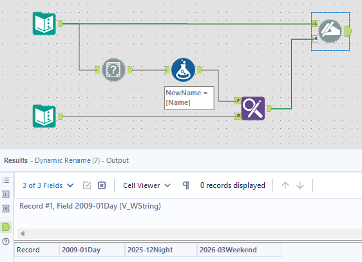Select the blue Formula flask tool
This screenshot has height=262, width=362.
[x=184, y=70]
